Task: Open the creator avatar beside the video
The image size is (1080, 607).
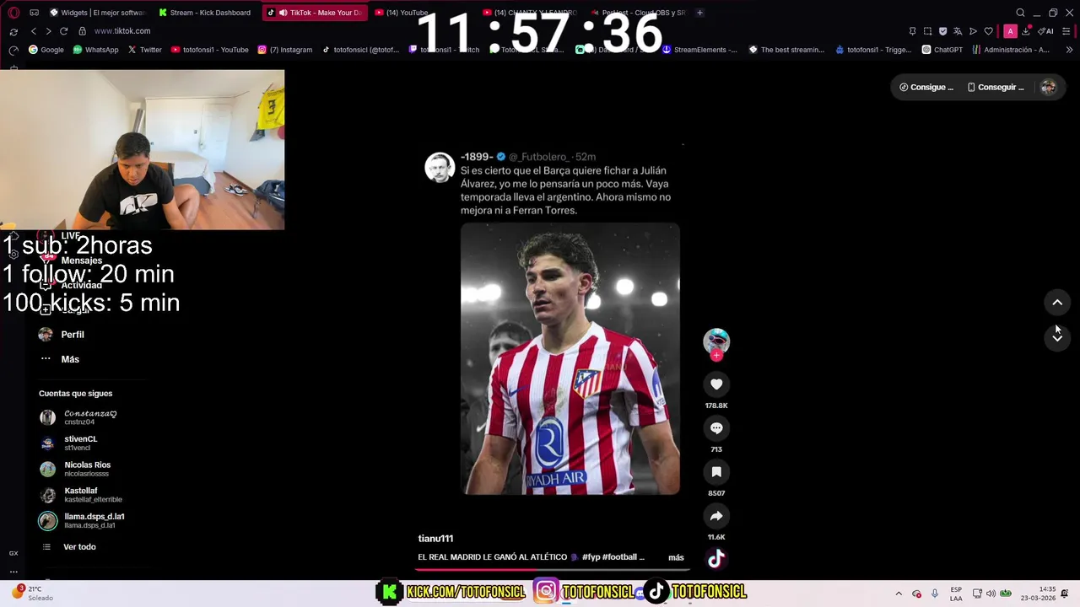Action: [716, 341]
